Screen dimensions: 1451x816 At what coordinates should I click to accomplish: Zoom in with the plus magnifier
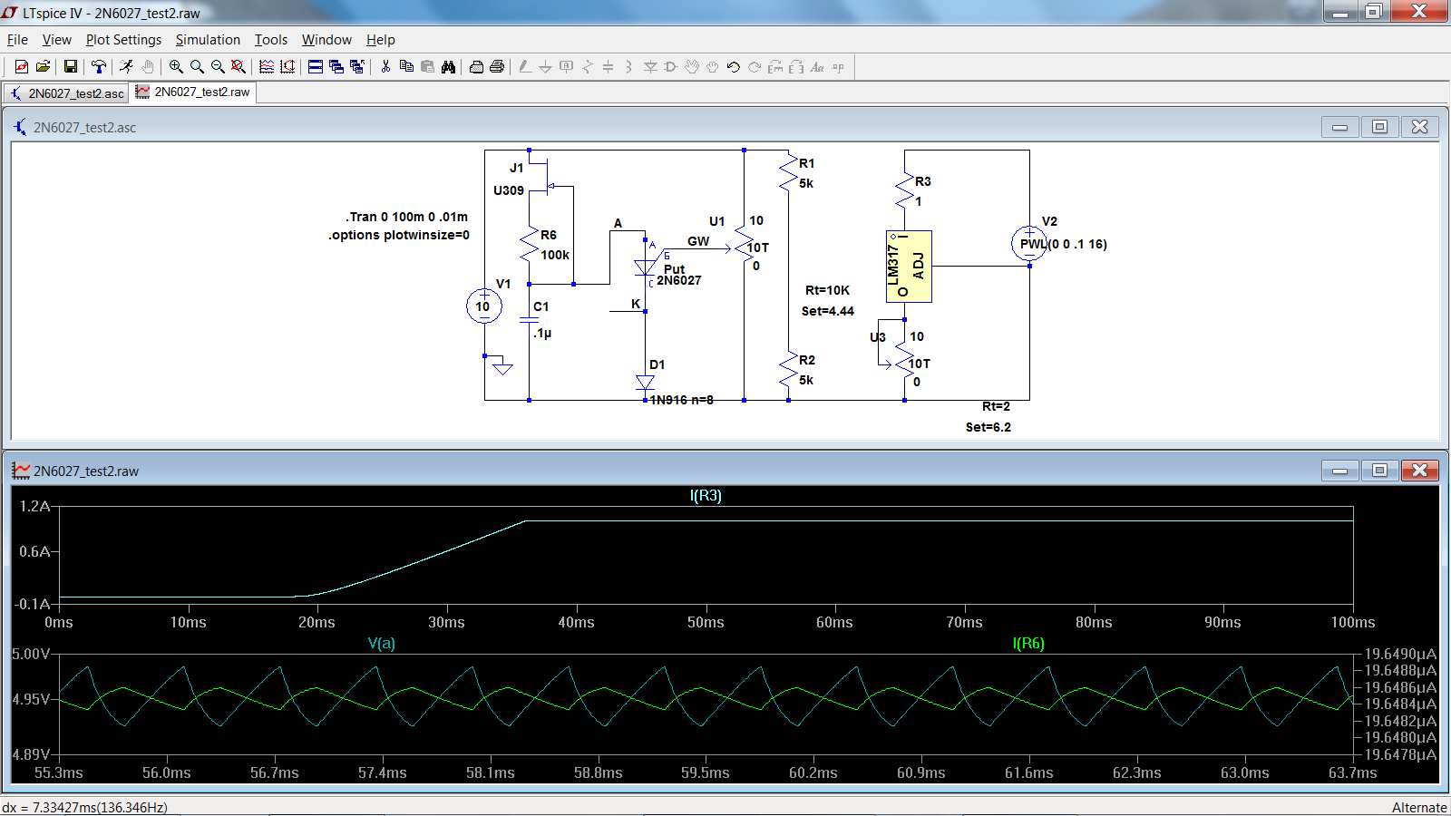[176, 67]
